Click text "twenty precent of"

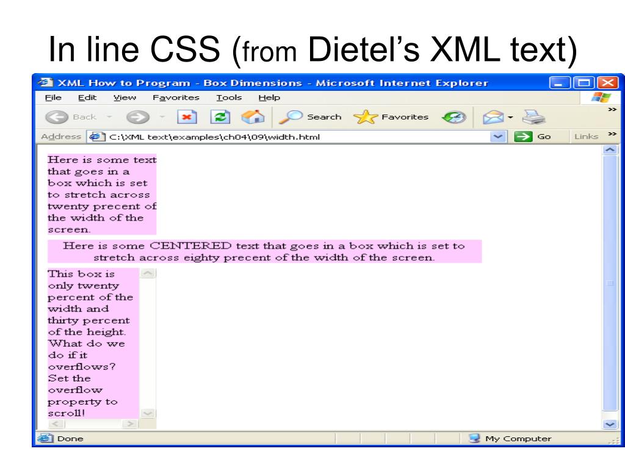pos(102,207)
